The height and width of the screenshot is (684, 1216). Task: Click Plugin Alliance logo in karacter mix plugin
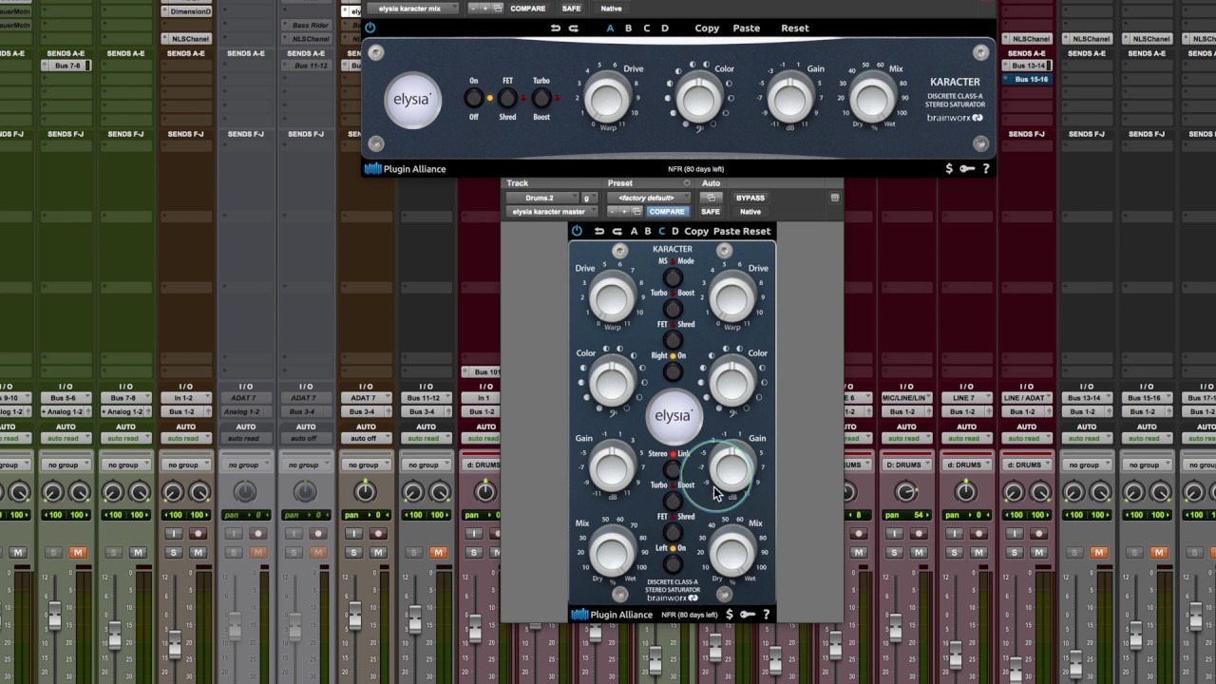click(x=406, y=169)
